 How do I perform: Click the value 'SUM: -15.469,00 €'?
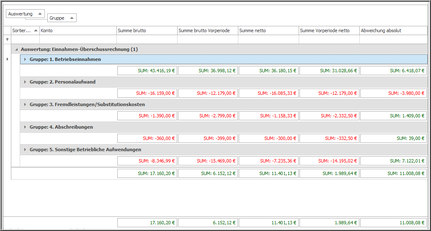point(216,161)
